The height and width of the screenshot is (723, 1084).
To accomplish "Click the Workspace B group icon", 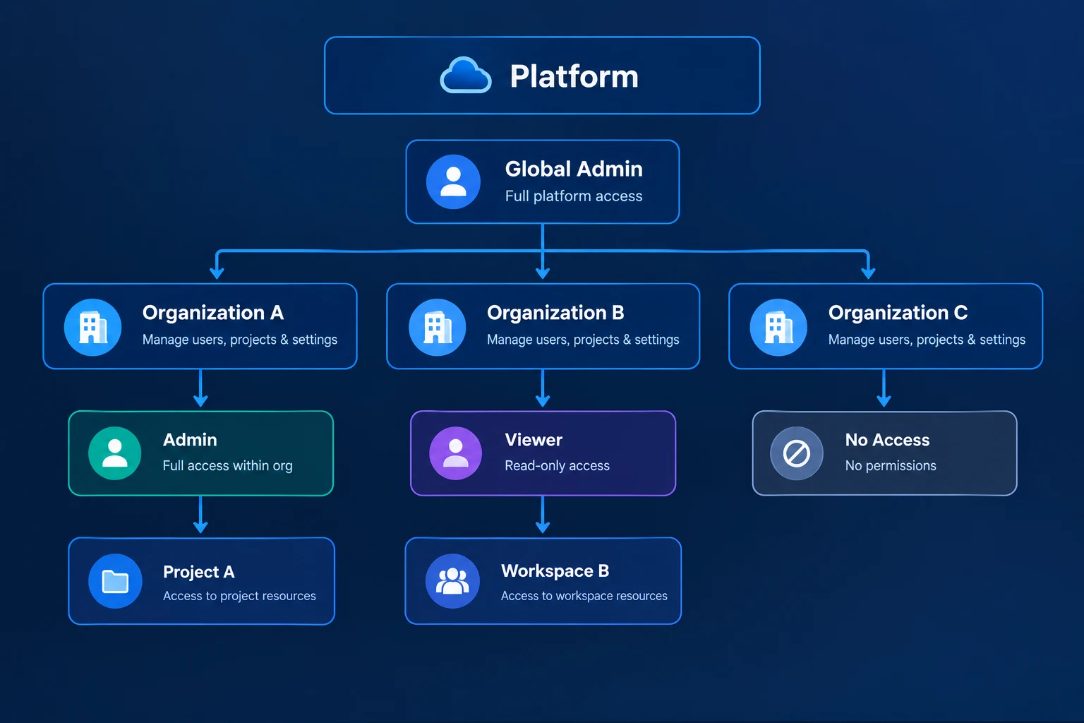I will point(452,581).
